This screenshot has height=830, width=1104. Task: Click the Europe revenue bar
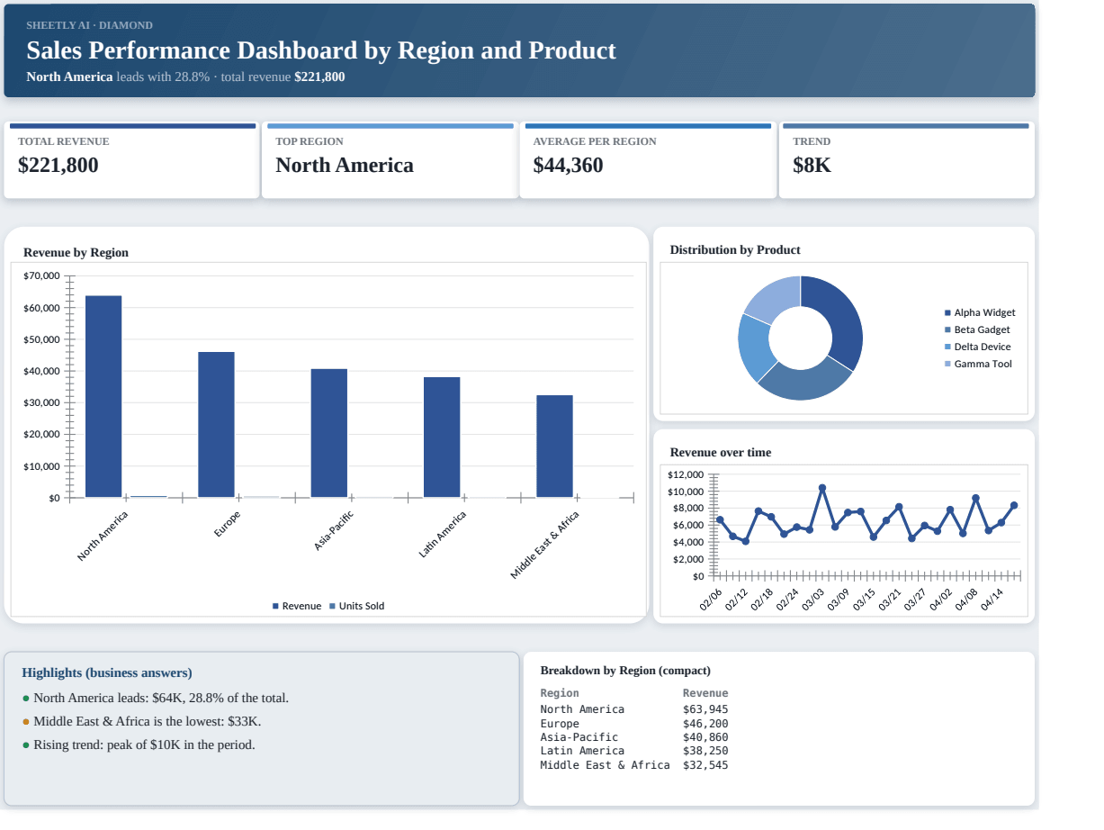click(216, 424)
